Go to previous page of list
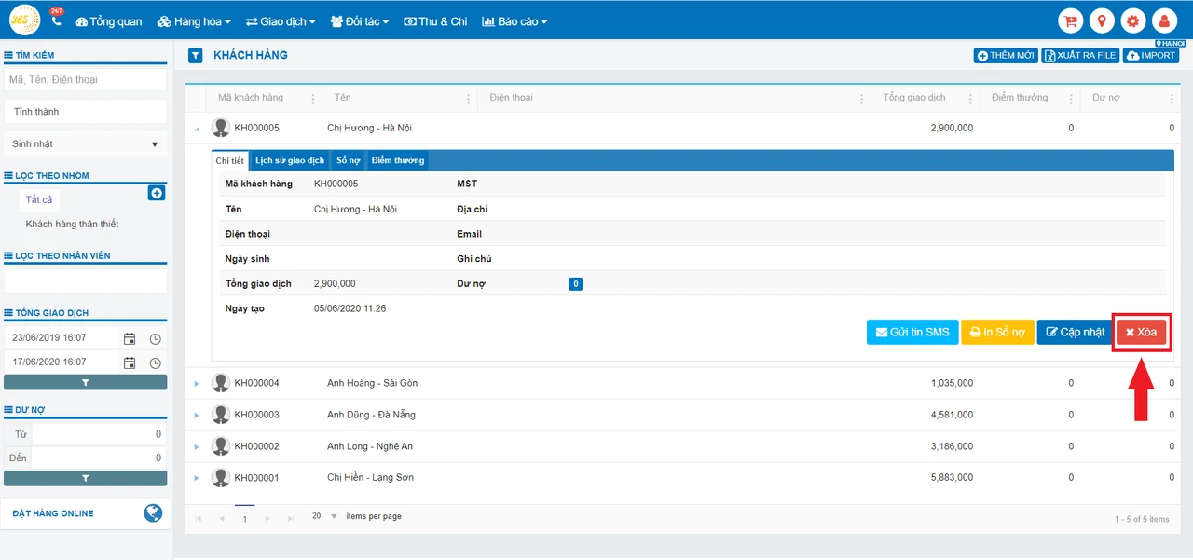This screenshot has width=1193, height=560. [x=222, y=517]
